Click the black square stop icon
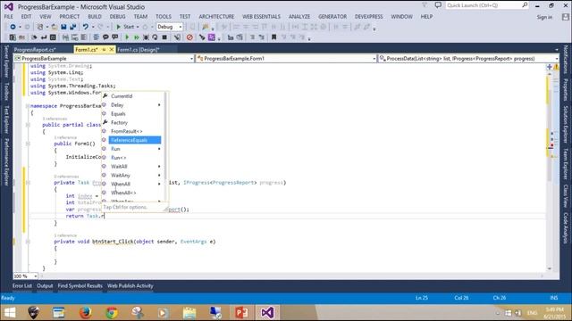Screen dimensions: 572x321 [164, 37]
